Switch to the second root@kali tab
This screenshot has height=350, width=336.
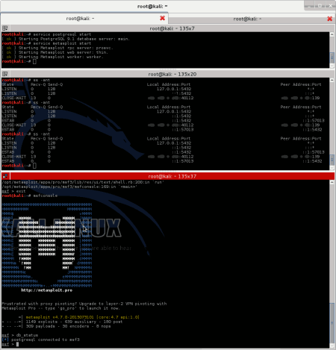(247, 19)
